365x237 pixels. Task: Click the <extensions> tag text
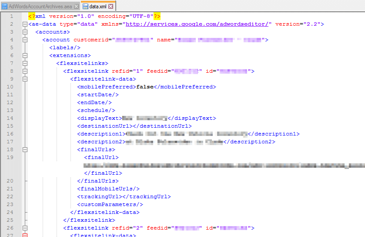pos(70,55)
